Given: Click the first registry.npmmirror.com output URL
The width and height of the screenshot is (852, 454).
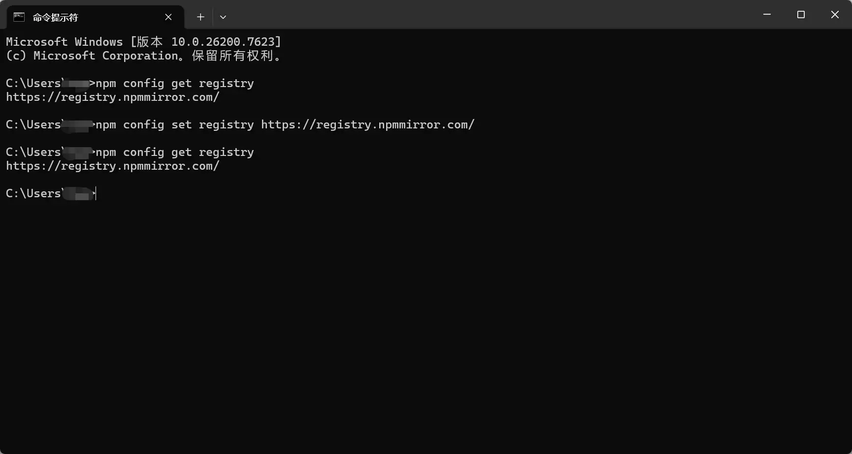Looking at the screenshot, I should click(x=112, y=97).
